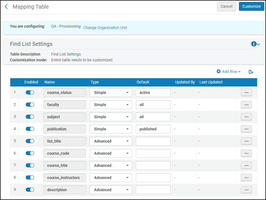This screenshot has width=266, height=200.
Task: Open the Add Row dropdown
Action: pos(229,72)
